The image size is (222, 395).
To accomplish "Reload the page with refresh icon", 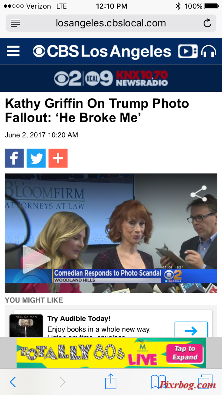I will click(207, 23).
